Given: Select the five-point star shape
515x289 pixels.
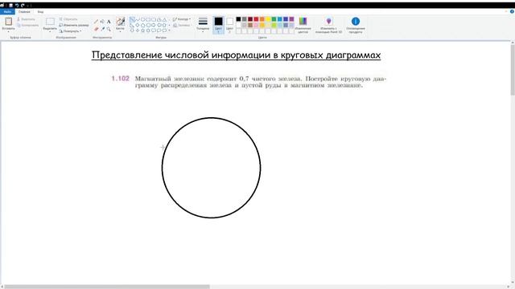Looking at the screenshot, I should click(143, 31).
